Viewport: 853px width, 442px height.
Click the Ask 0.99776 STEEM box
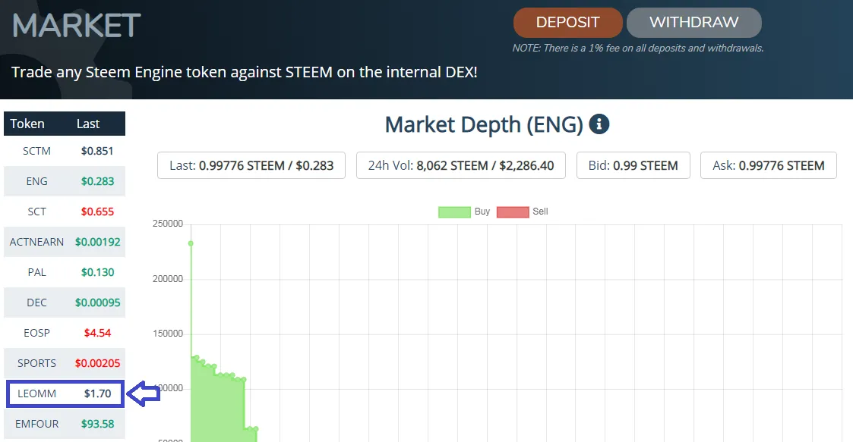(769, 165)
